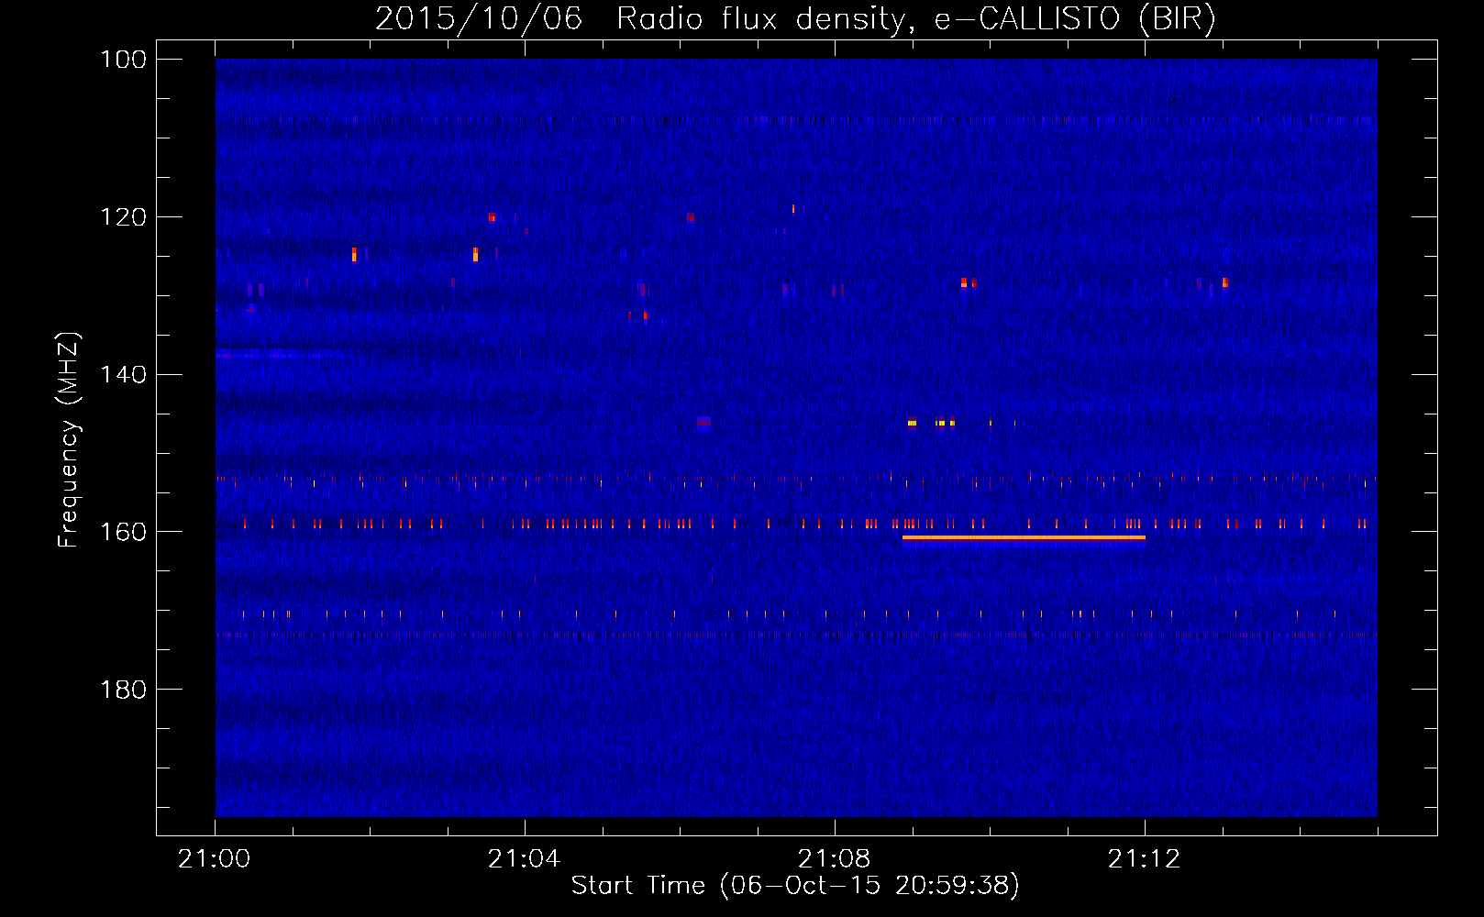Click the frequency tick label '180'
Screen dimensions: 1484x917
point(123,690)
